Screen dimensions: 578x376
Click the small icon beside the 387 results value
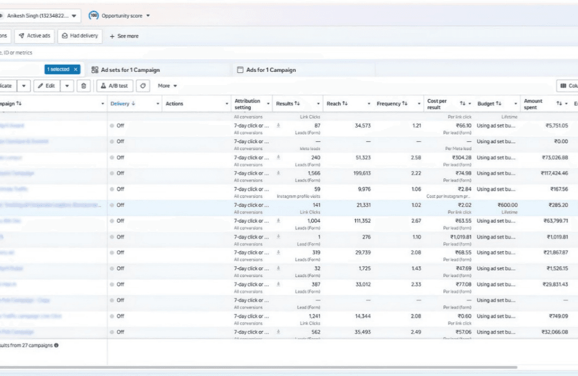pyautogui.click(x=279, y=284)
